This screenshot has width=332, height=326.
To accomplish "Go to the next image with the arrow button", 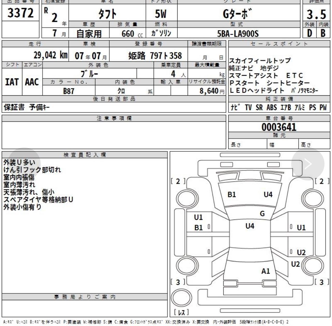I will click(308, 164).
